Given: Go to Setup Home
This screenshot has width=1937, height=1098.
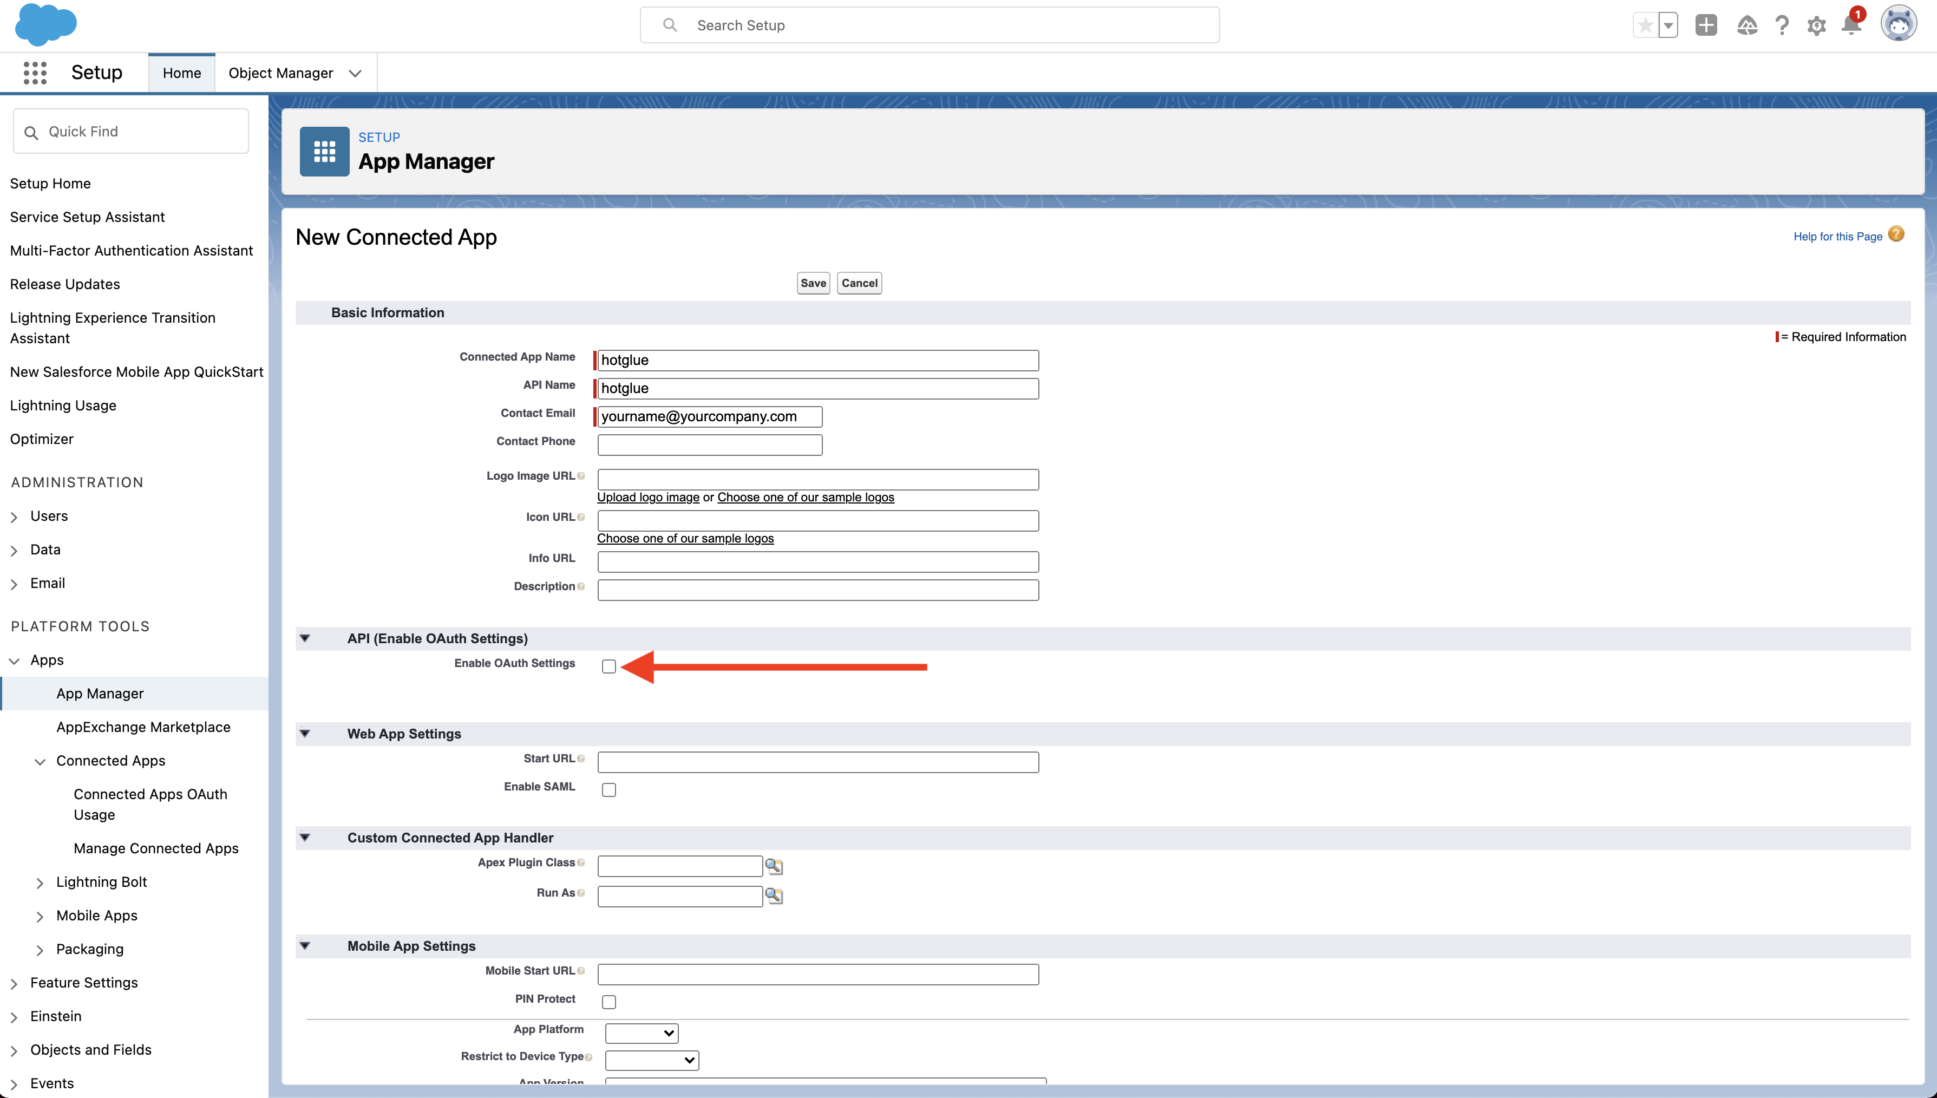Looking at the screenshot, I should [50, 183].
